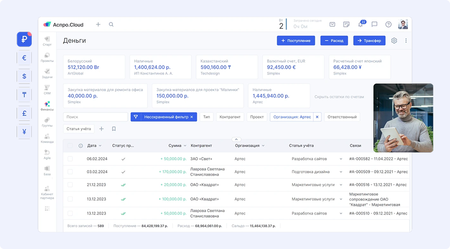This screenshot has width=450, height=249.
Task: Open the Финансы sidebar section
Action: [x=47, y=106]
